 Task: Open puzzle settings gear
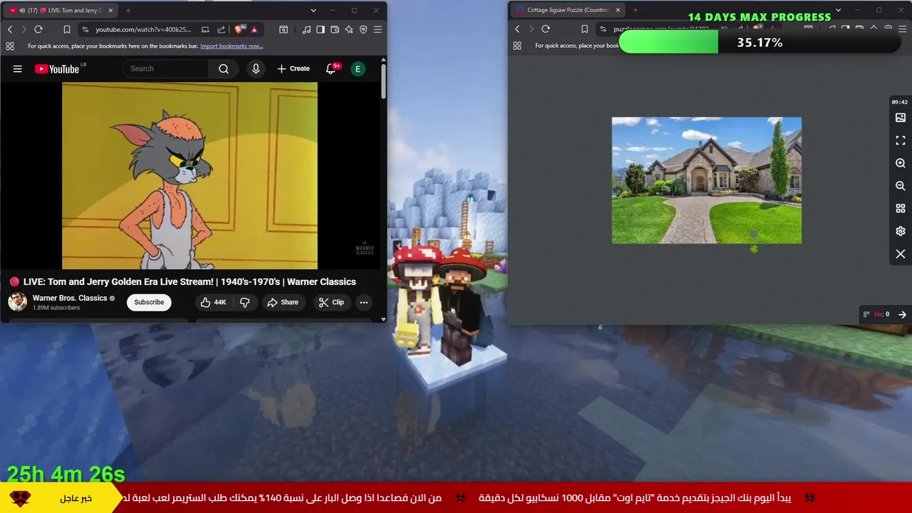pyautogui.click(x=901, y=232)
